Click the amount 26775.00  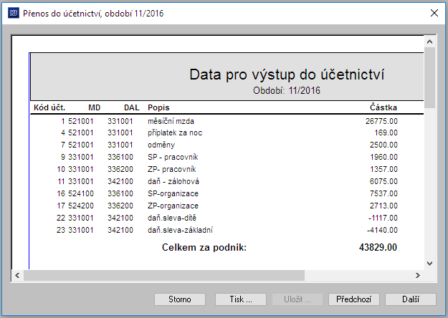click(381, 121)
